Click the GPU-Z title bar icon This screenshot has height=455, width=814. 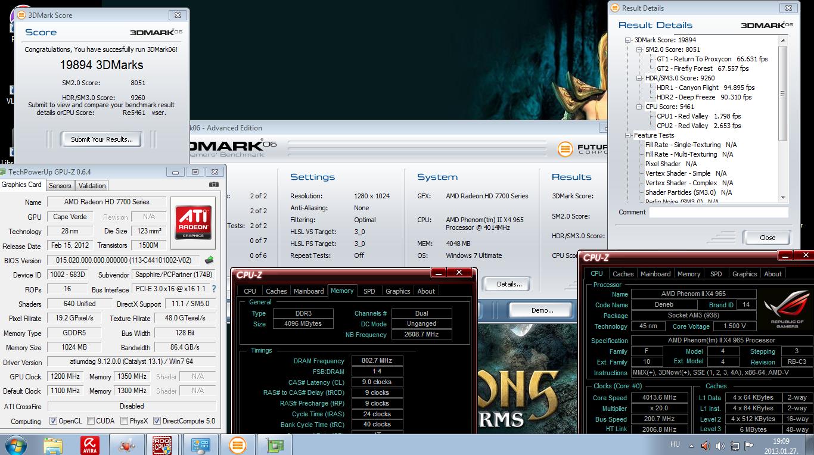click(3, 172)
